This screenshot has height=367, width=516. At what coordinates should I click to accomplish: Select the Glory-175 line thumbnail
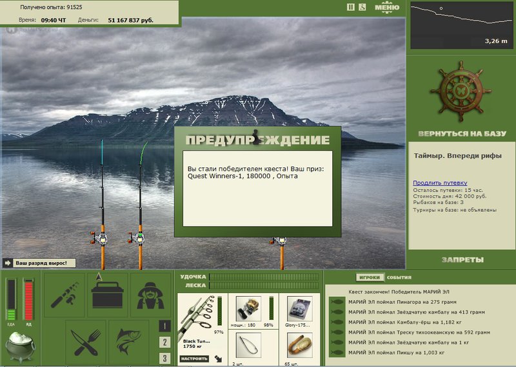point(299,308)
